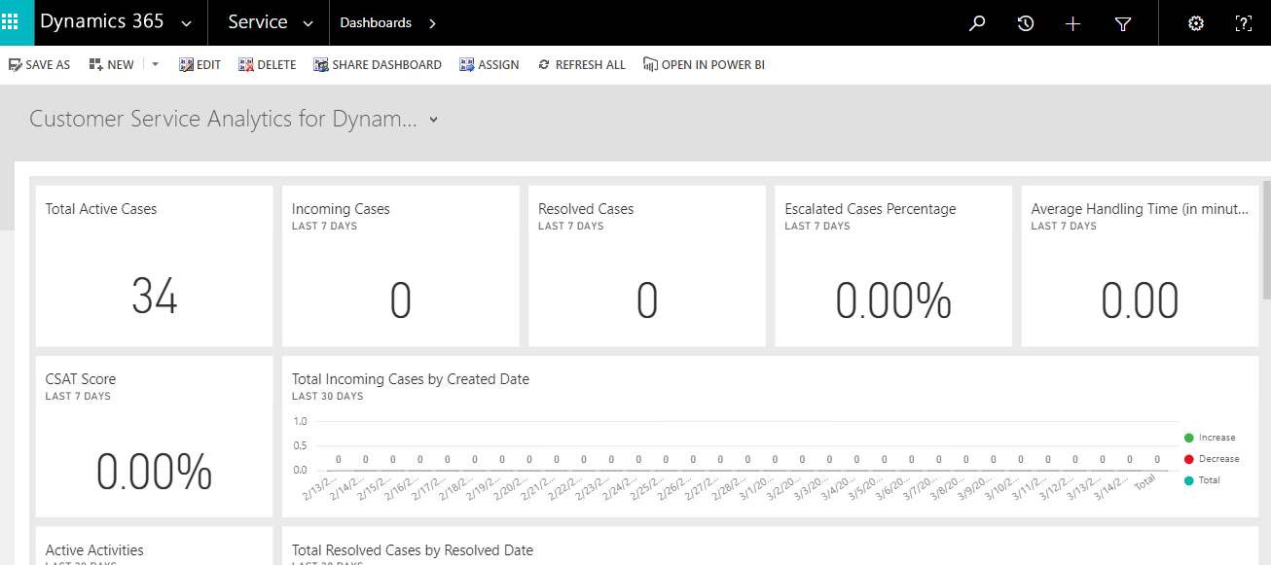The image size is (1271, 565).
Task: Click the Incoming Cases tile title
Action: (341, 209)
